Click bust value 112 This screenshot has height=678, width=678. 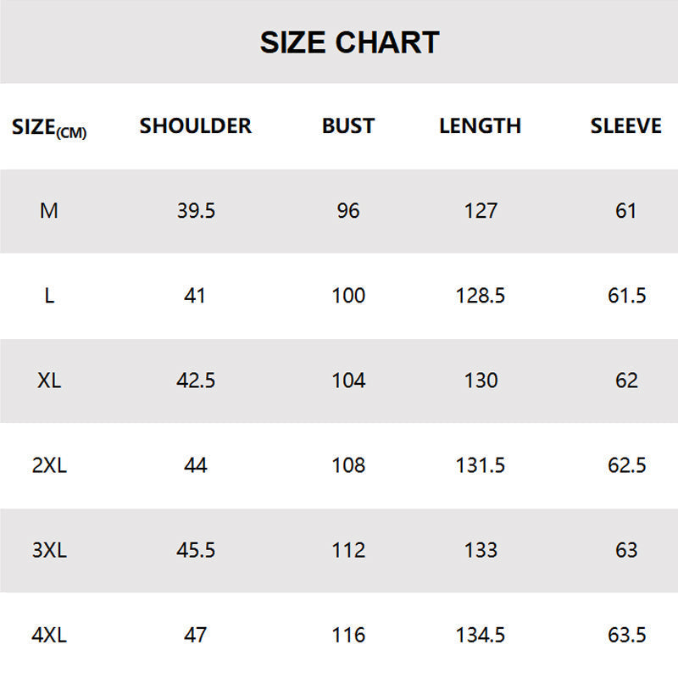click(x=348, y=550)
